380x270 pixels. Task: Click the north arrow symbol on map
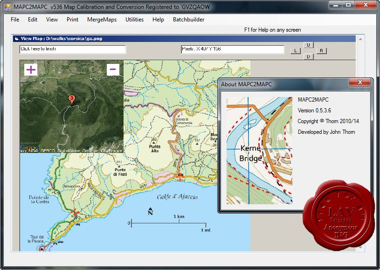click(150, 211)
